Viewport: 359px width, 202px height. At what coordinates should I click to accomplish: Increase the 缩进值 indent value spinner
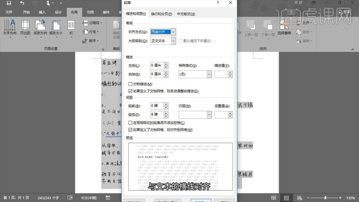[x=230, y=73]
